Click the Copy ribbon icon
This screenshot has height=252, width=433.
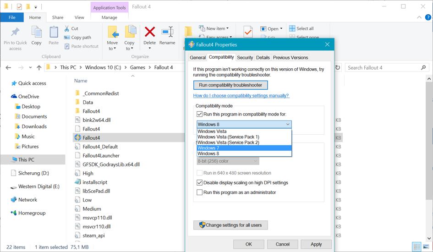[37, 32]
